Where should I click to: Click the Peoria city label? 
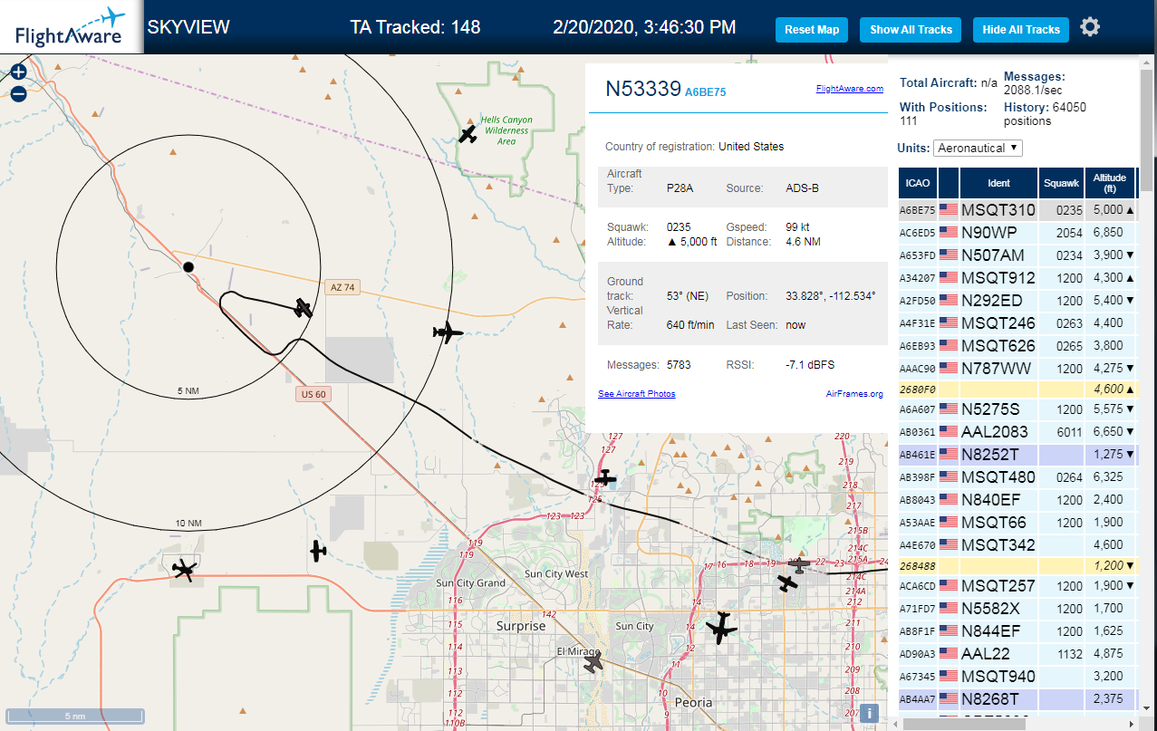click(693, 702)
